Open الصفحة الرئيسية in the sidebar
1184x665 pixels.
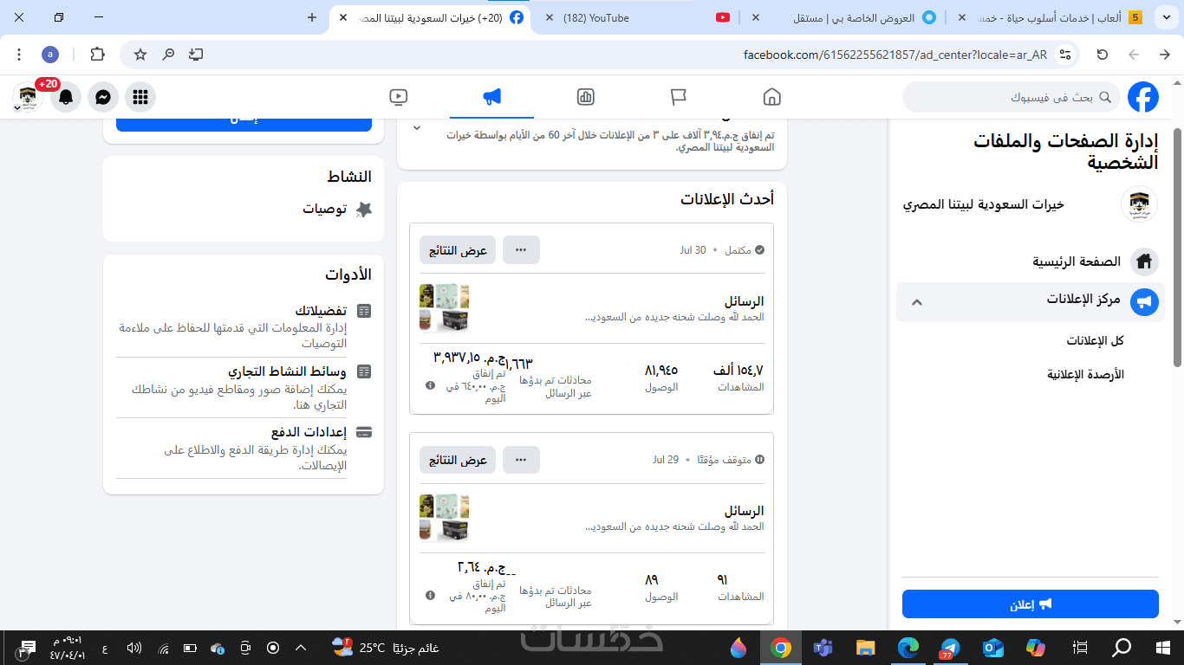click(1031, 261)
